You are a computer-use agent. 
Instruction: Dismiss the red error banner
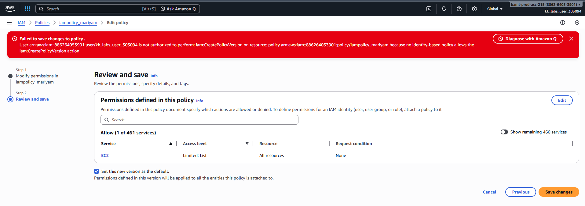(x=571, y=39)
